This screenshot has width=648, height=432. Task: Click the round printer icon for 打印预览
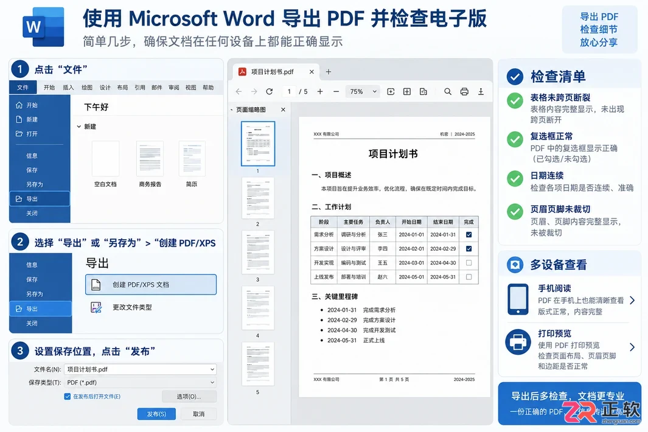(518, 342)
